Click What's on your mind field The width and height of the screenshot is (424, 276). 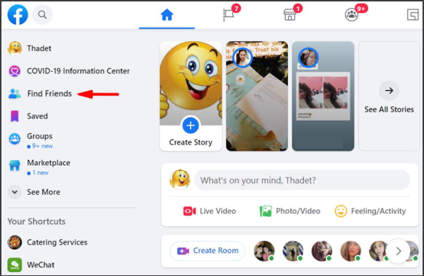[302, 180]
